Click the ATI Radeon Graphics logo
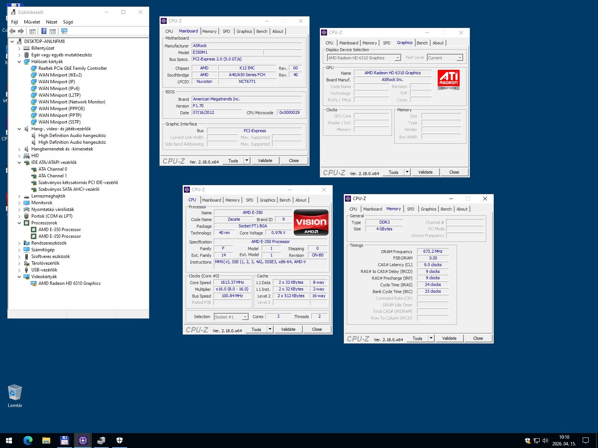 pos(449,80)
